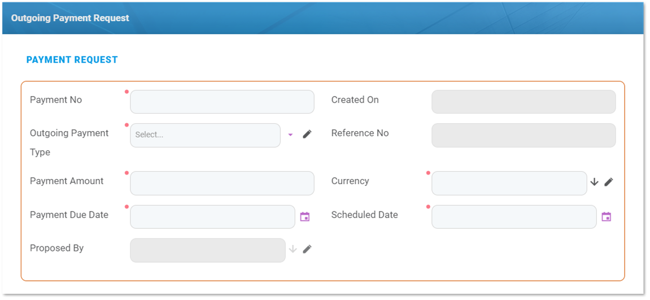Click the 'PAYMENT REQUEST' section heading
Image resolution: width=650 pixels, height=300 pixels.
[72, 60]
